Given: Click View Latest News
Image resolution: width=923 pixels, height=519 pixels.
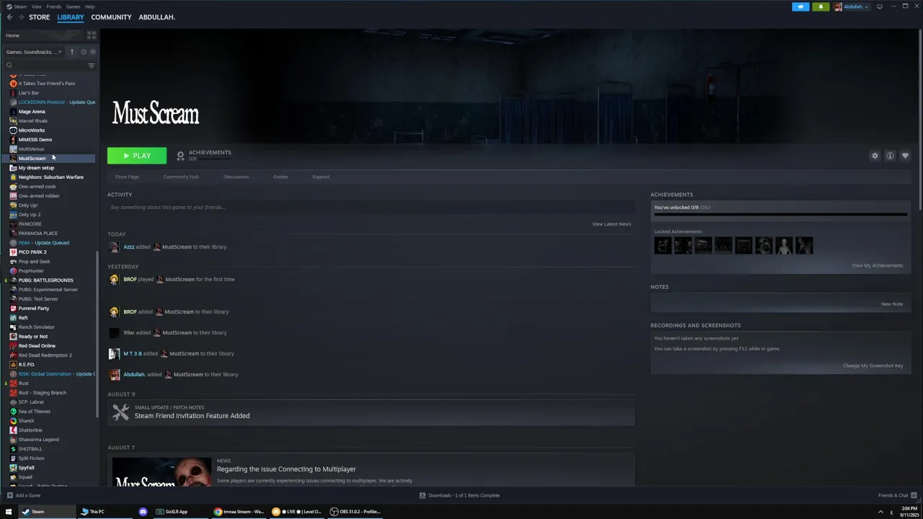Looking at the screenshot, I should [611, 224].
